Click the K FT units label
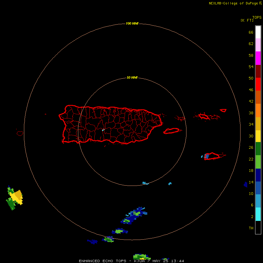Image resolution: width=263 pixels, height=263 pixels. pyautogui.click(x=247, y=20)
